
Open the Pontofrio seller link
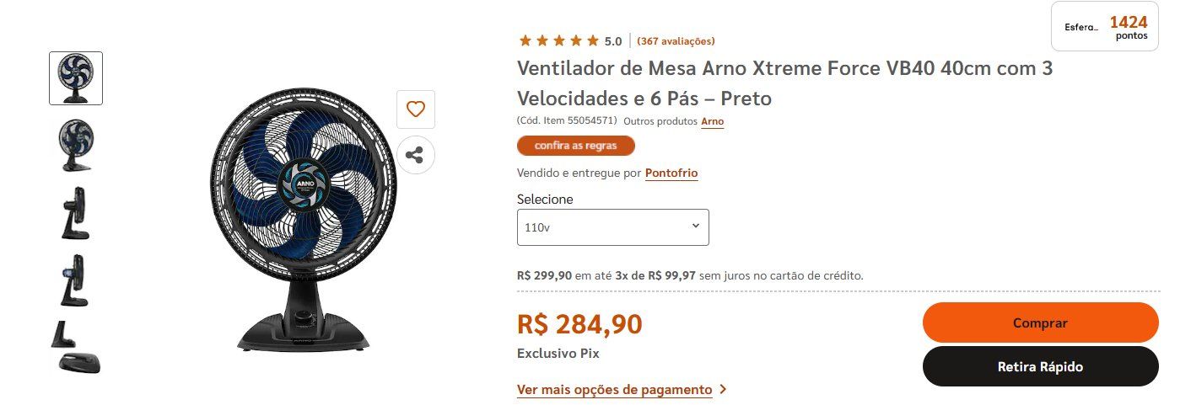point(671,173)
